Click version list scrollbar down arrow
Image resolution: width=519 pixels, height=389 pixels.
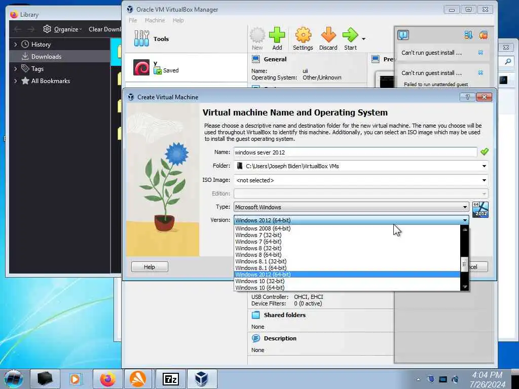tap(465, 287)
